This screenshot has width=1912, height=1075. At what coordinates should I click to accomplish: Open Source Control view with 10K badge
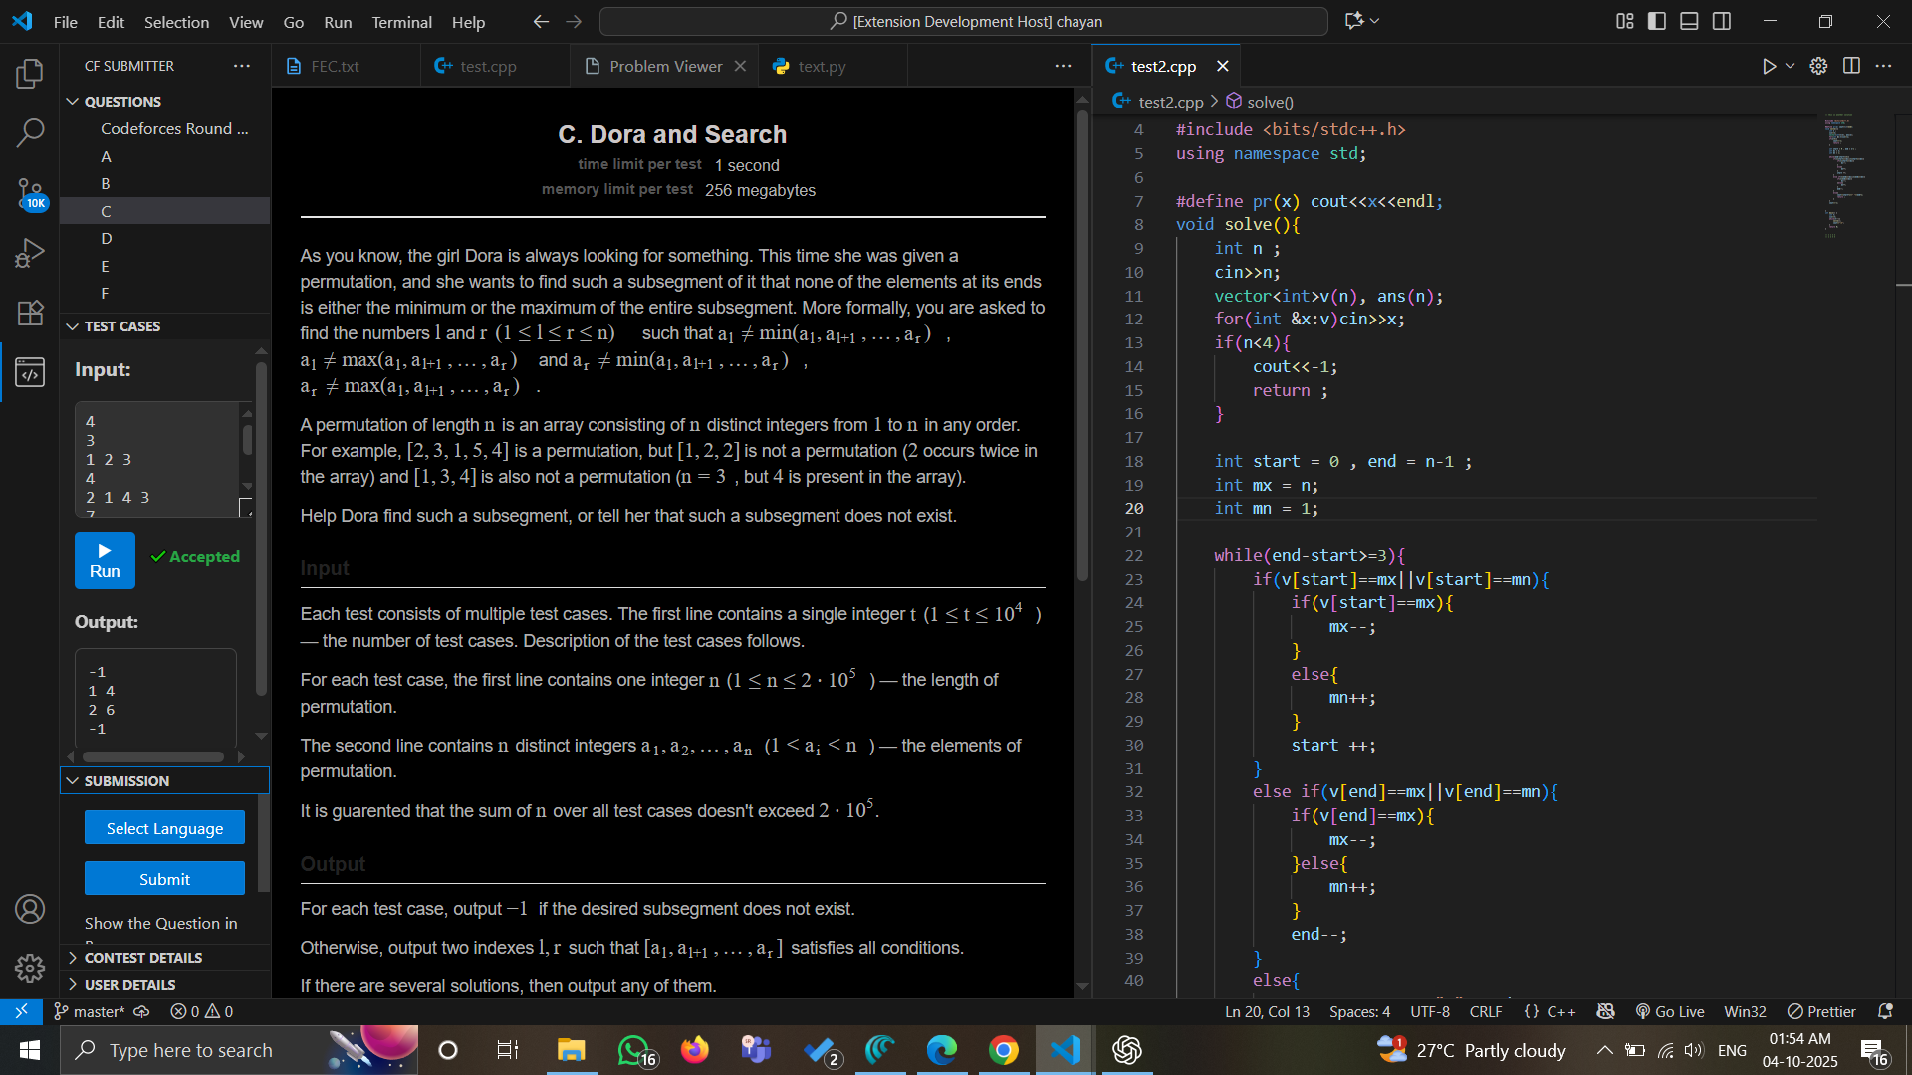tap(30, 193)
